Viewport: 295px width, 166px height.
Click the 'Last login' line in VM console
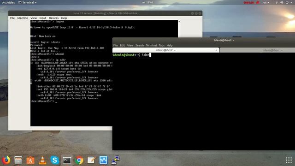(x=67, y=48)
